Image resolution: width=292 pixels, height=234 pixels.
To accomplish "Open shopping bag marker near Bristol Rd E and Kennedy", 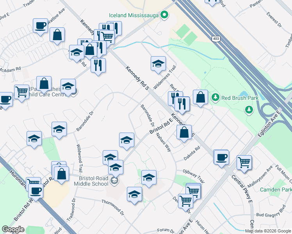I will 184,133.
